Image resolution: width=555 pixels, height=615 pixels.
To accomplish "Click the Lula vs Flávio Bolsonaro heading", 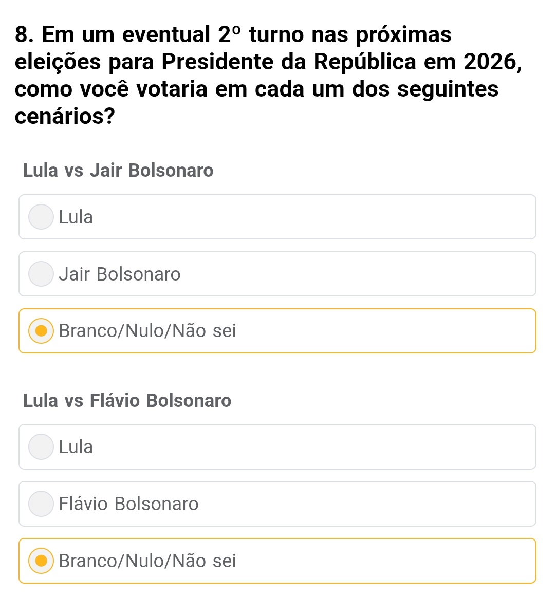I will click(127, 400).
